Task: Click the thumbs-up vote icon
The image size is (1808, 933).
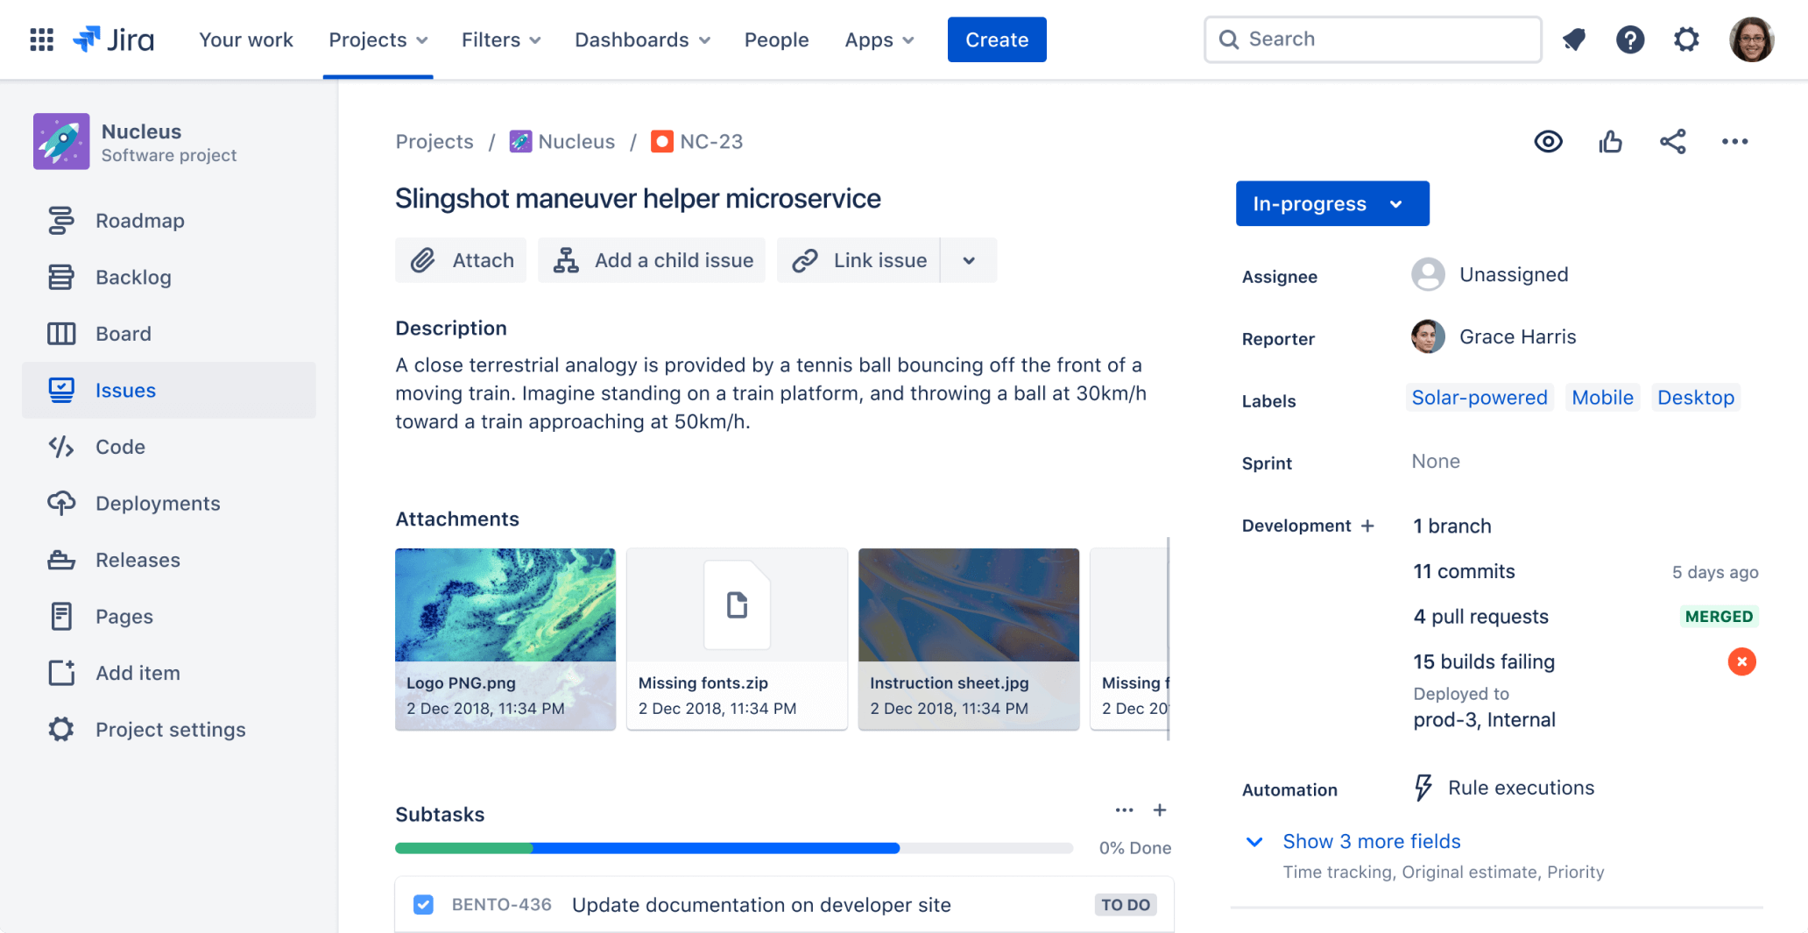Action: pos(1610,141)
